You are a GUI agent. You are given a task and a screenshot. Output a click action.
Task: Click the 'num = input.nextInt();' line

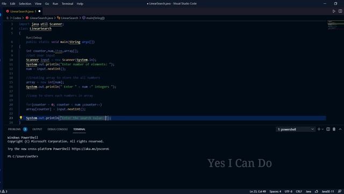46,69
